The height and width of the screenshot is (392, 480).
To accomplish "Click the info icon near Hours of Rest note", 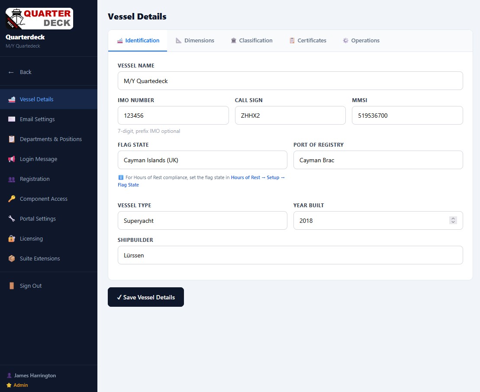I will point(121,177).
